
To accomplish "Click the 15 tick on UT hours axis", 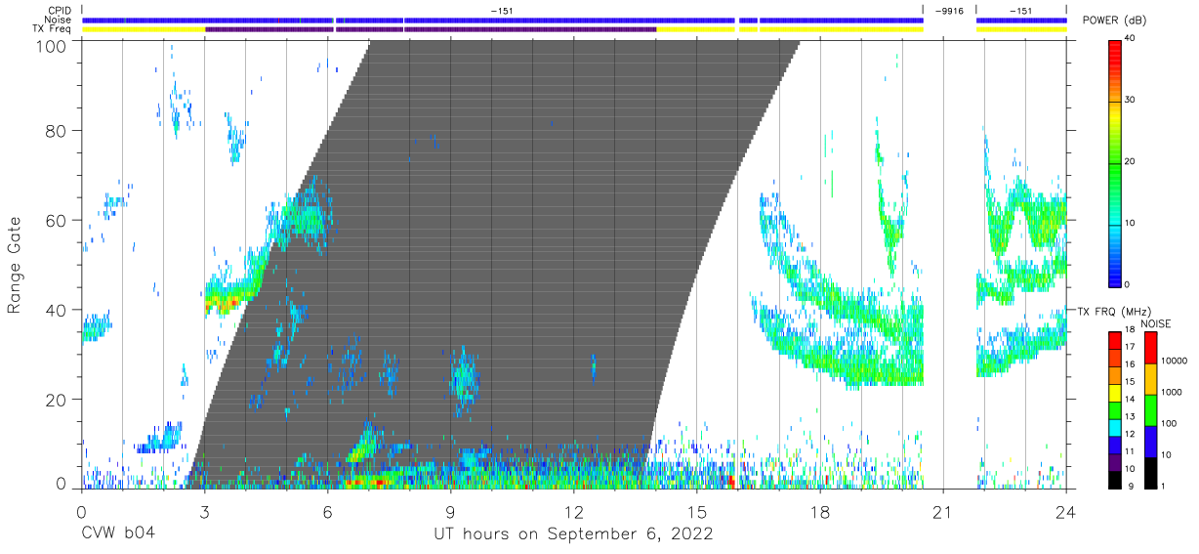I will tap(697, 511).
